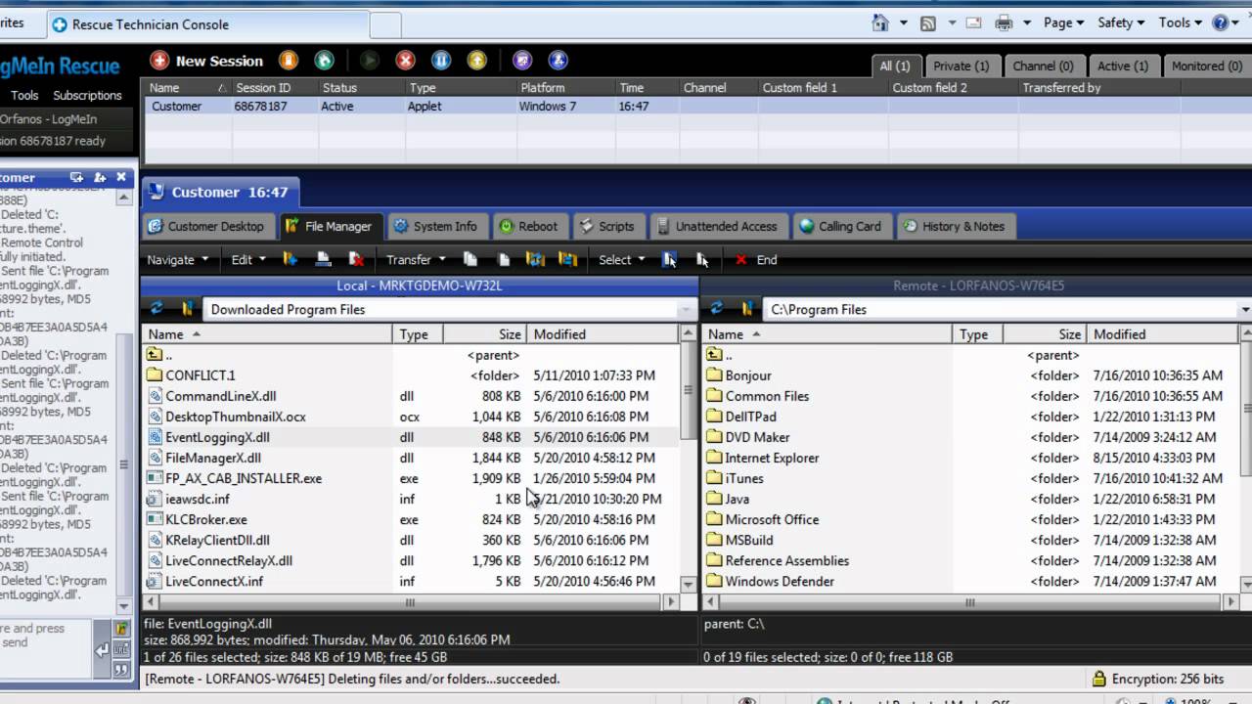Open the Reboot tab
This screenshot has width=1252, height=704.
(529, 226)
